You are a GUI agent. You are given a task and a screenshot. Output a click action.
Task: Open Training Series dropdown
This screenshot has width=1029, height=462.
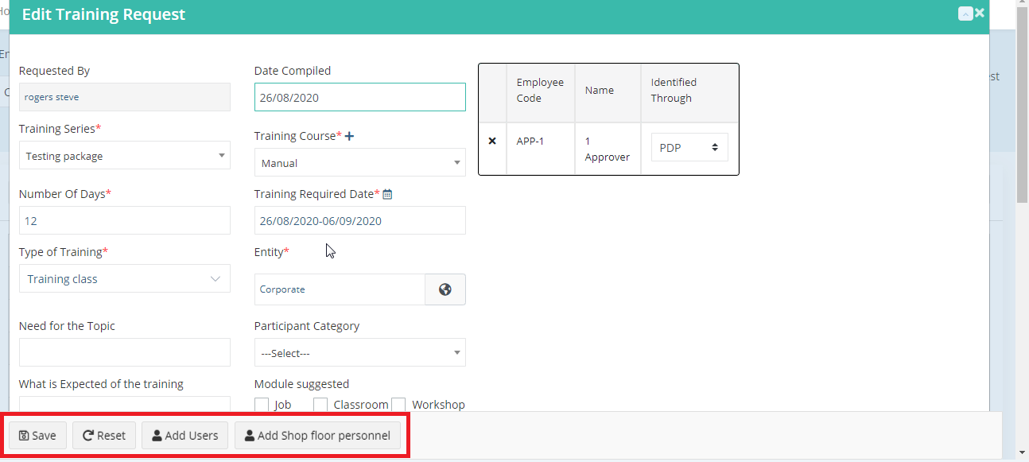coord(125,156)
